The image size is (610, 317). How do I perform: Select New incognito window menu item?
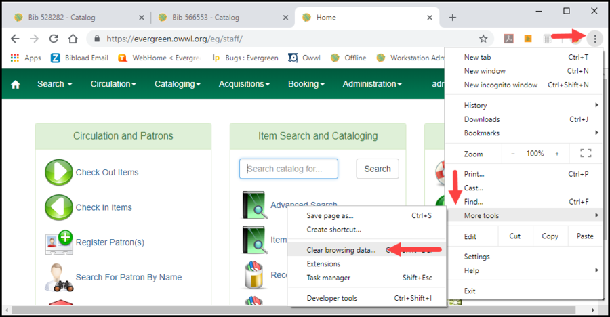click(525, 85)
